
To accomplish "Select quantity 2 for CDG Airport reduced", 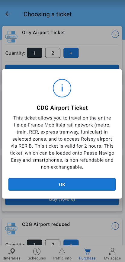I will (x=53, y=243).
